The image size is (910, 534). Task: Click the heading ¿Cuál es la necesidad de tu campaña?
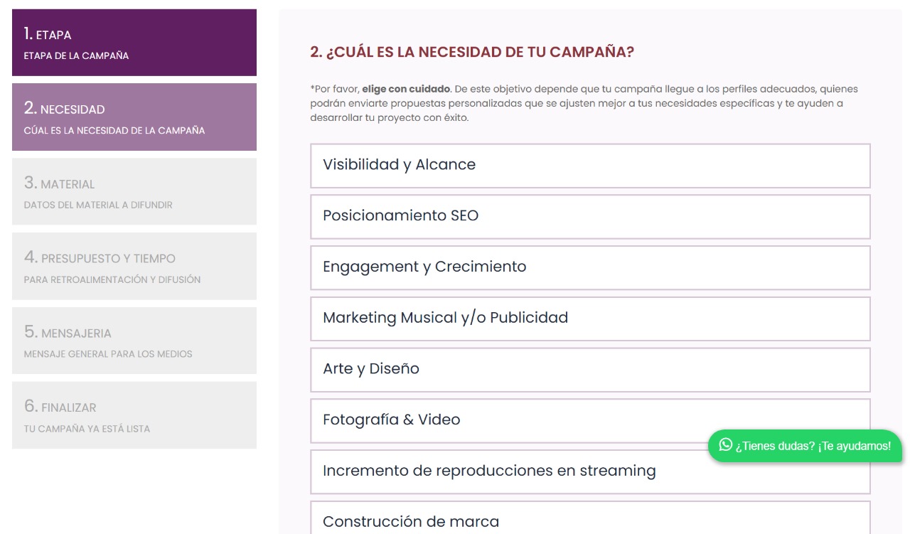click(x=472, y=52)
